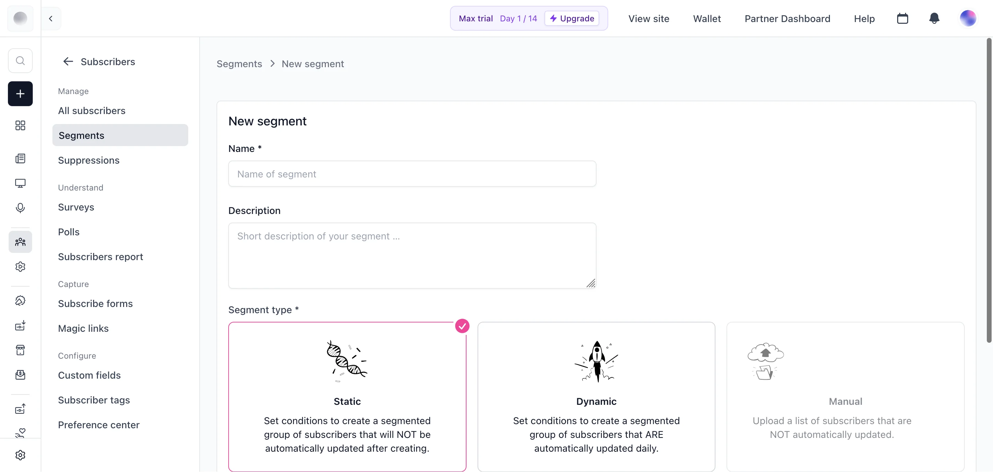Click the search icon in the left rail
The width and height of the screenshot is (993, 472).
[x=20, y=61]
